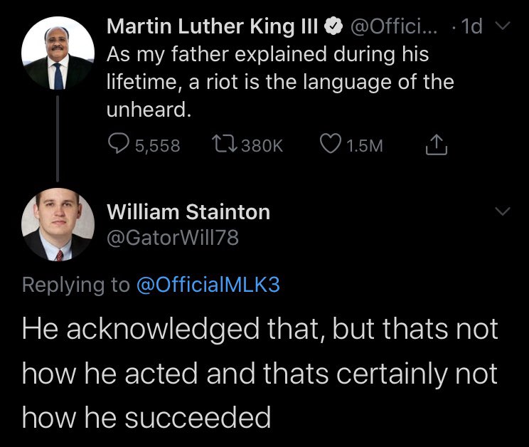Viewport: 529px width, 447px height.
Task: Open William Stainton's profile picture
Action: coord(58,224)
